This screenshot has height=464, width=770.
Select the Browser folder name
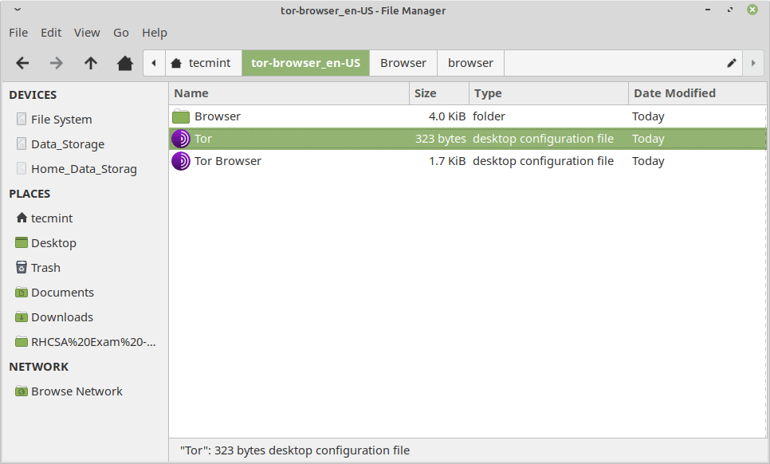coord(218,116)
